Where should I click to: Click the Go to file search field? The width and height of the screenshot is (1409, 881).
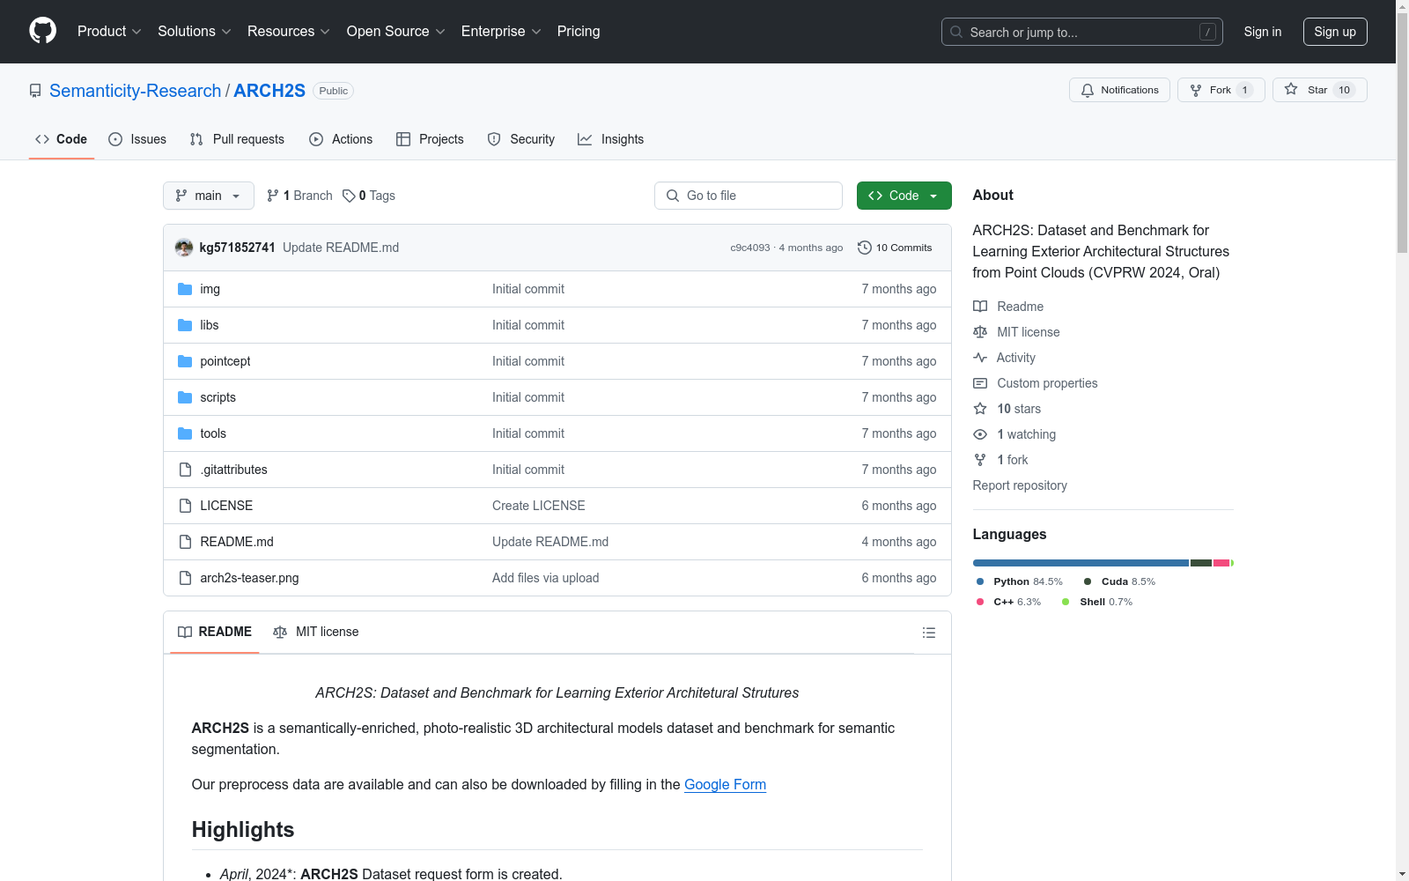[749, 196]
